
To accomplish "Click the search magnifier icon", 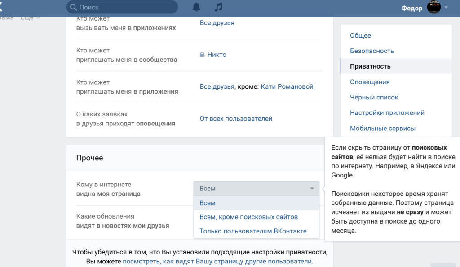I will pos(73,7).
